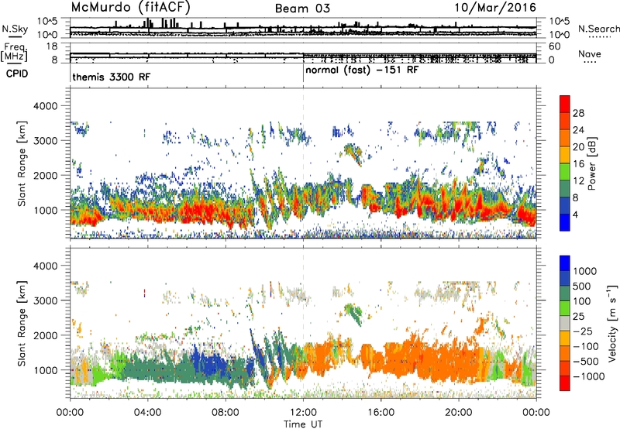Click the dashed 12:00 line in velocity panel

[x=303, y=323]
